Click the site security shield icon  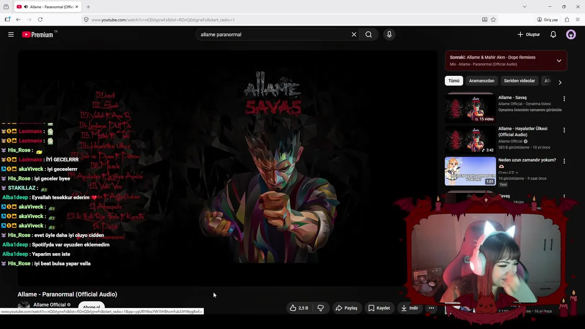(86, 20)
